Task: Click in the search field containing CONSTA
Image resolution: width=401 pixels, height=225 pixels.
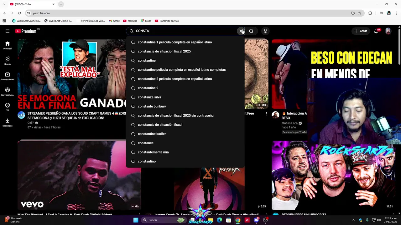Action: tap(186, 31)
